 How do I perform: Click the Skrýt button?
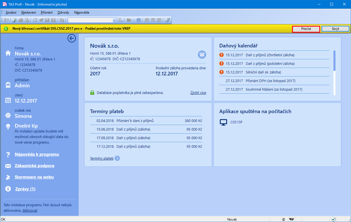click(335, 29)
